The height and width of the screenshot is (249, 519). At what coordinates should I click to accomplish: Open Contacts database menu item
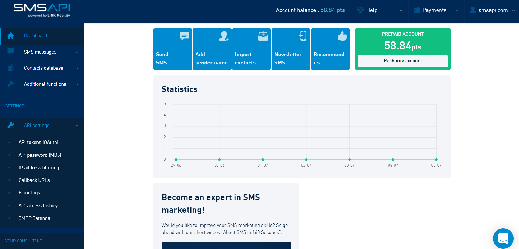(42, 68)
